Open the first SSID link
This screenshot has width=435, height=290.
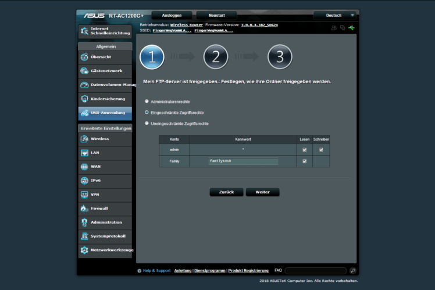(172, 30)
